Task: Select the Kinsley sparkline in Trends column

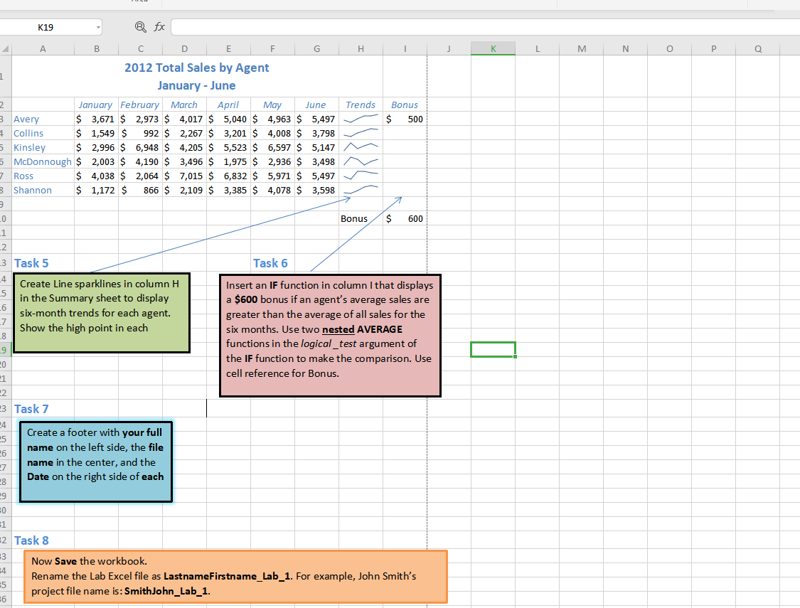Action: (361, 147)
